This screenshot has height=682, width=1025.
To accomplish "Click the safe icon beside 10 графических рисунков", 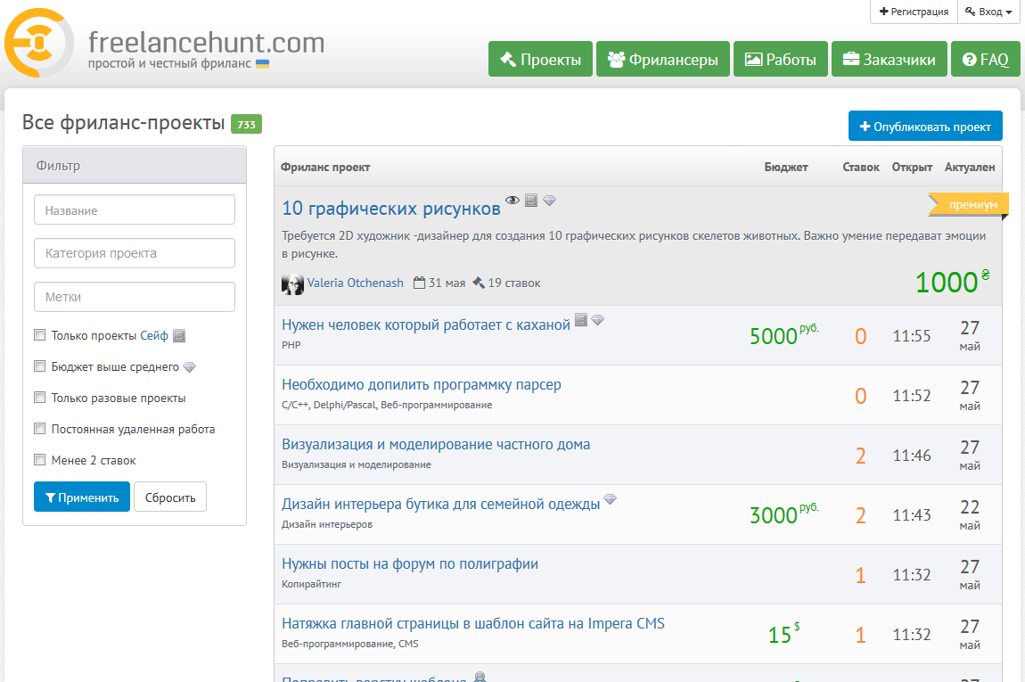I will (x=531, y=201).
